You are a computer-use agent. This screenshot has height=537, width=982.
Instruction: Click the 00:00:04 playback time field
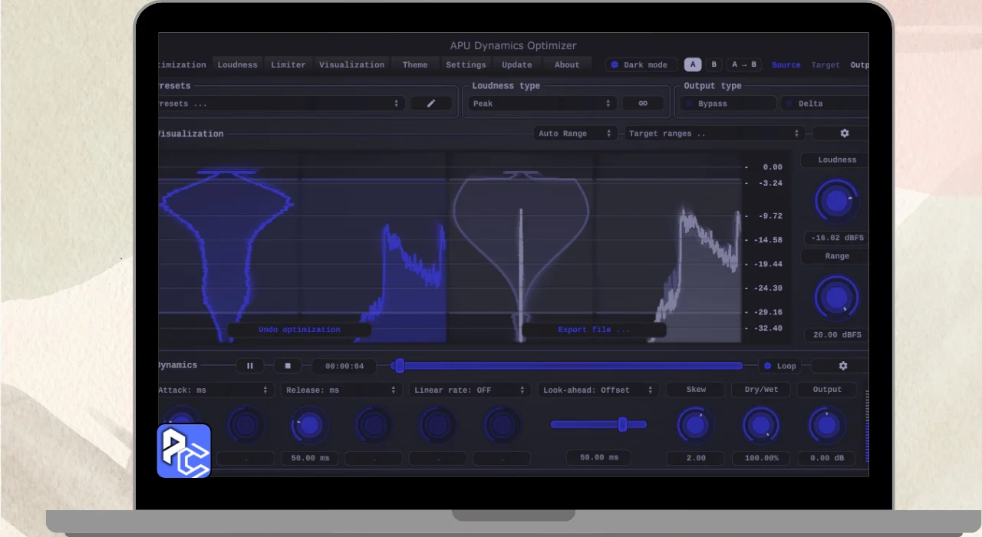[344, 366]
